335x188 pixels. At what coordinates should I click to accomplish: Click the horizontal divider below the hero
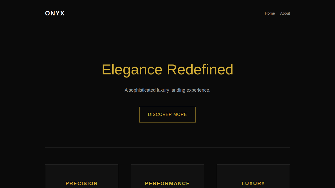click(x=167, y=148)
